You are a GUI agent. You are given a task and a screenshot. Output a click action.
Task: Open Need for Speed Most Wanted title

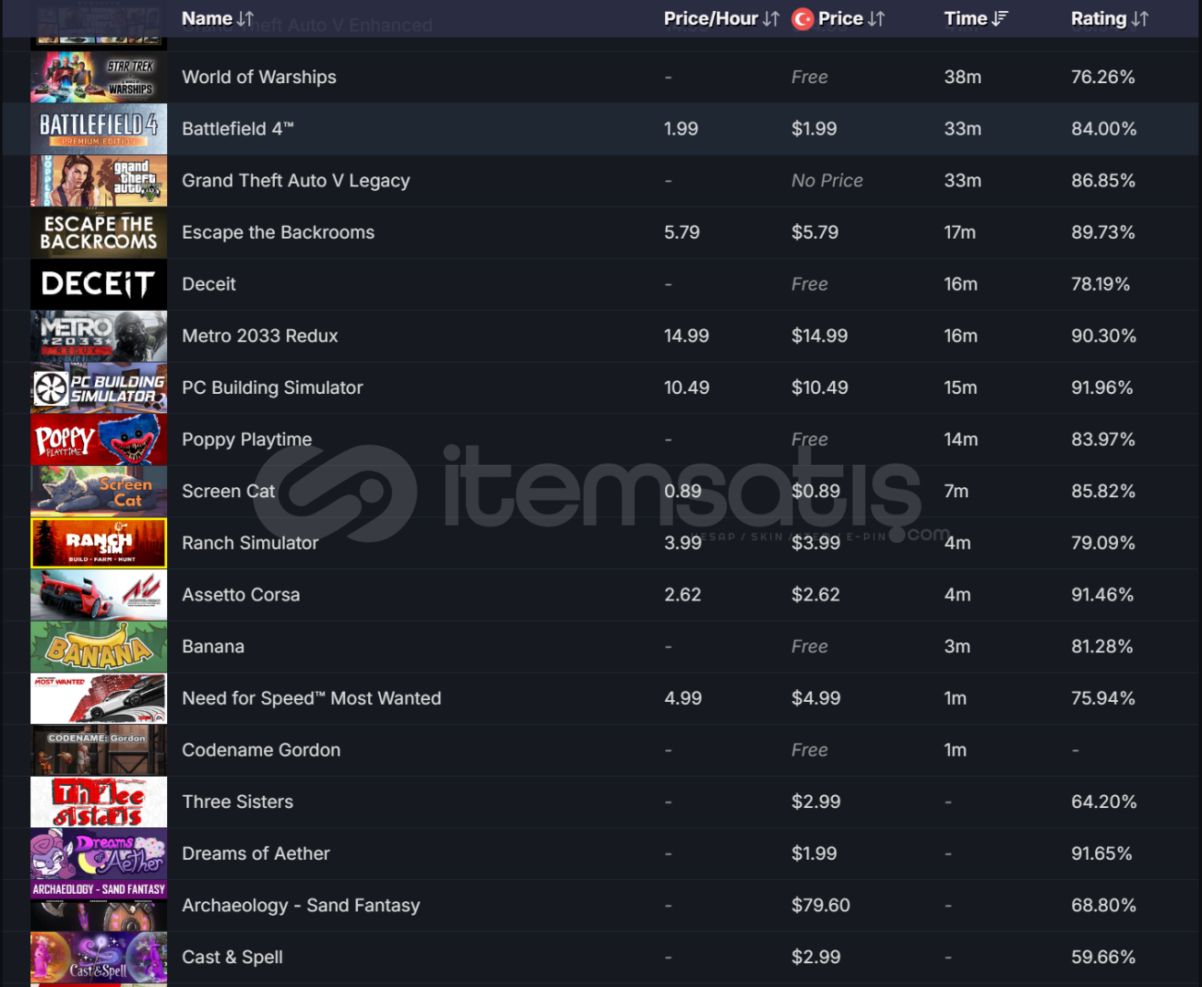(x=311, y=698)
